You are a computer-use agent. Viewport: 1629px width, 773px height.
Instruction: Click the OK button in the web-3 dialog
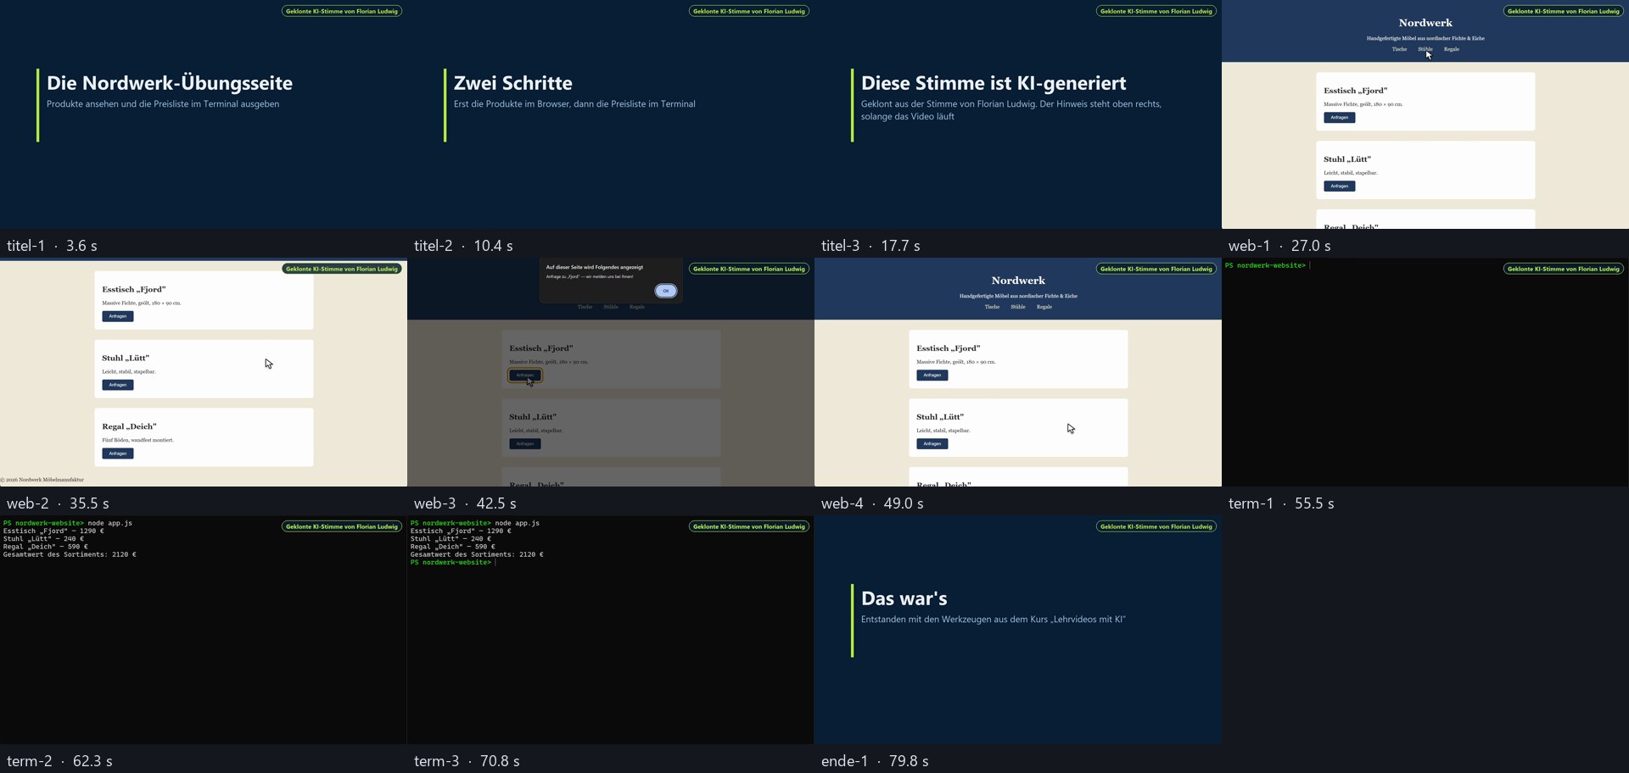click(x=666, y=291)
